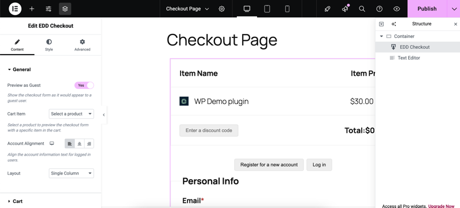Click the Item Name column header
The width and height of the screenshot is (460, 208).
point(198,73)
